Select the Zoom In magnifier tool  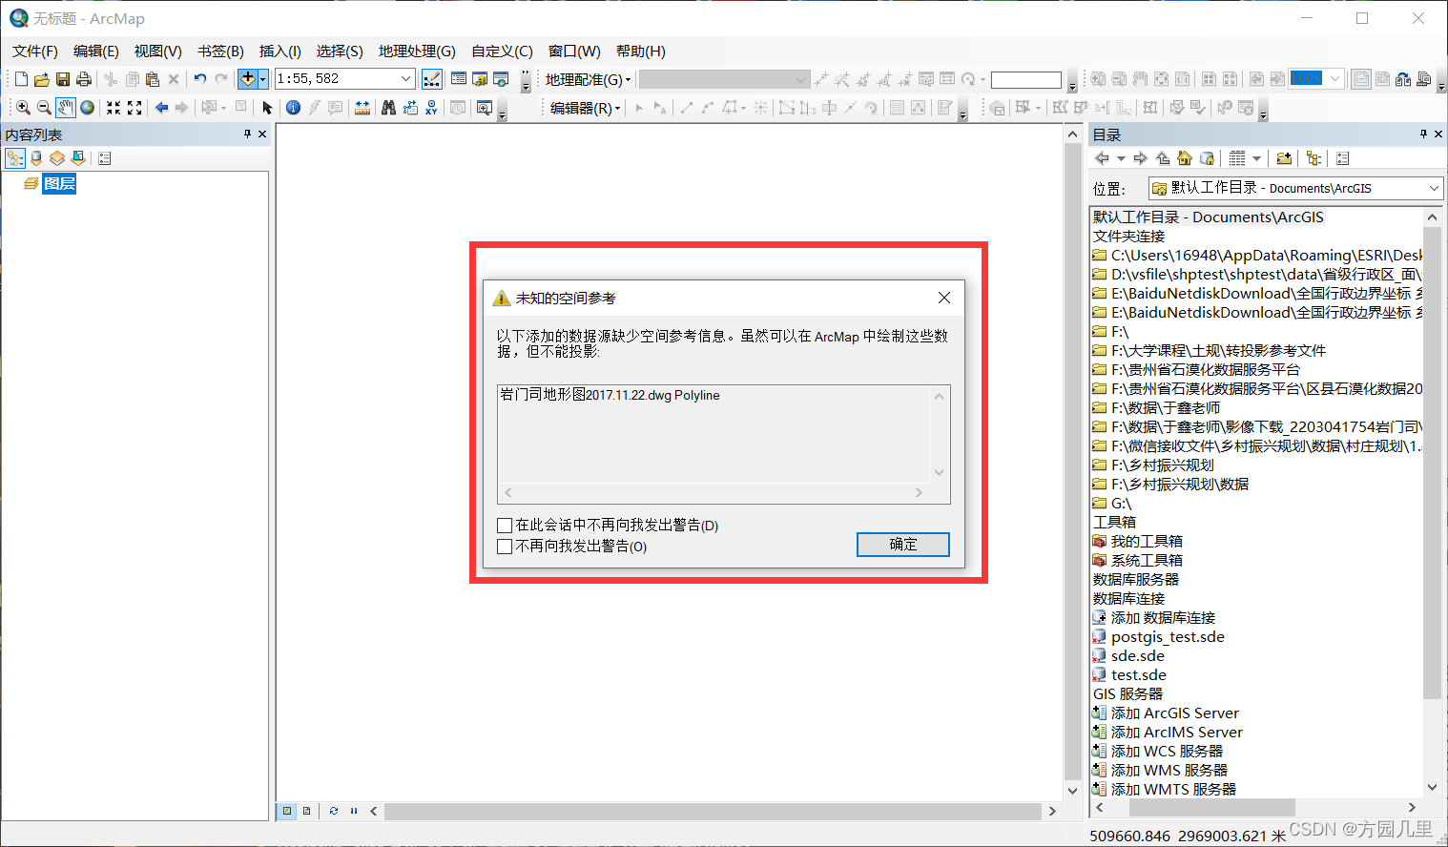pos(23,108)
